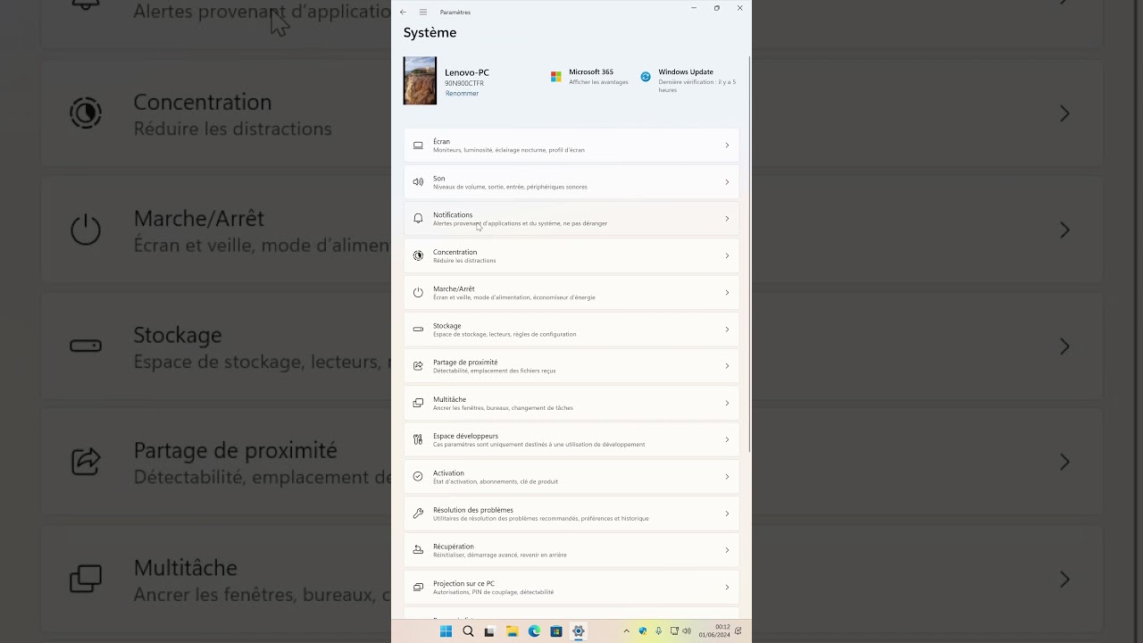This screenshot has width=1143, height=643.
Task: Click the Stockage drive icon
Action: tap(418, 330)
